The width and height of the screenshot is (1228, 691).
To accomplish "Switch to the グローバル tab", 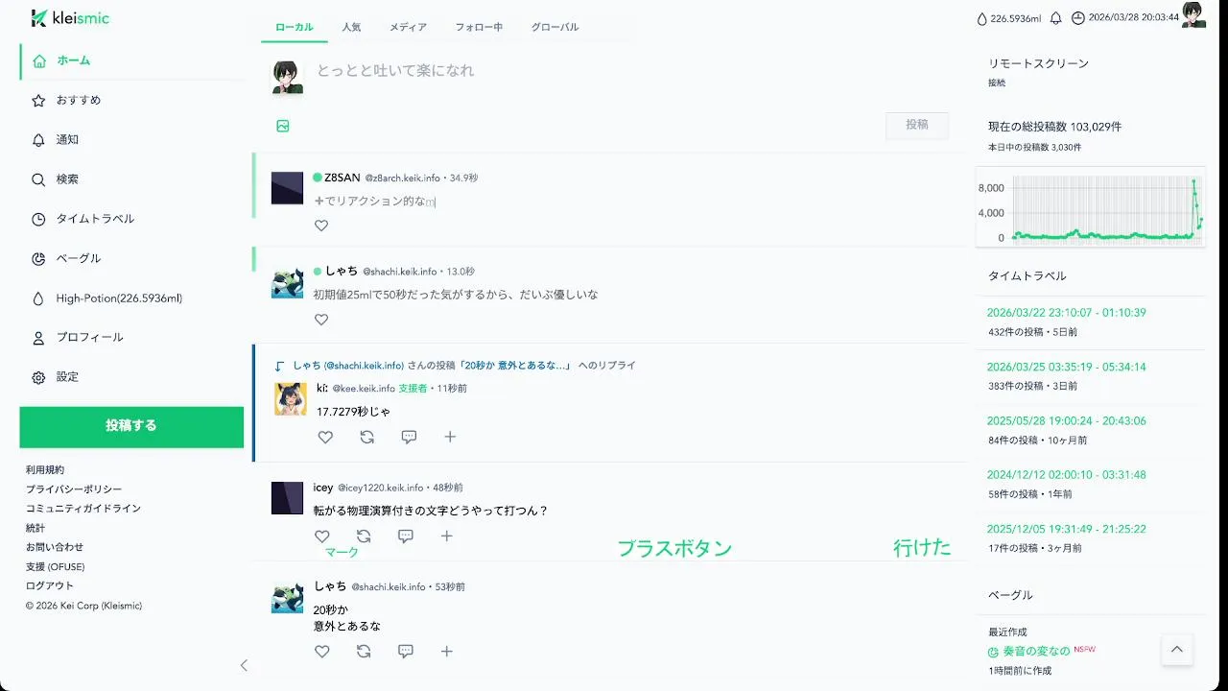I will point(555,27).
